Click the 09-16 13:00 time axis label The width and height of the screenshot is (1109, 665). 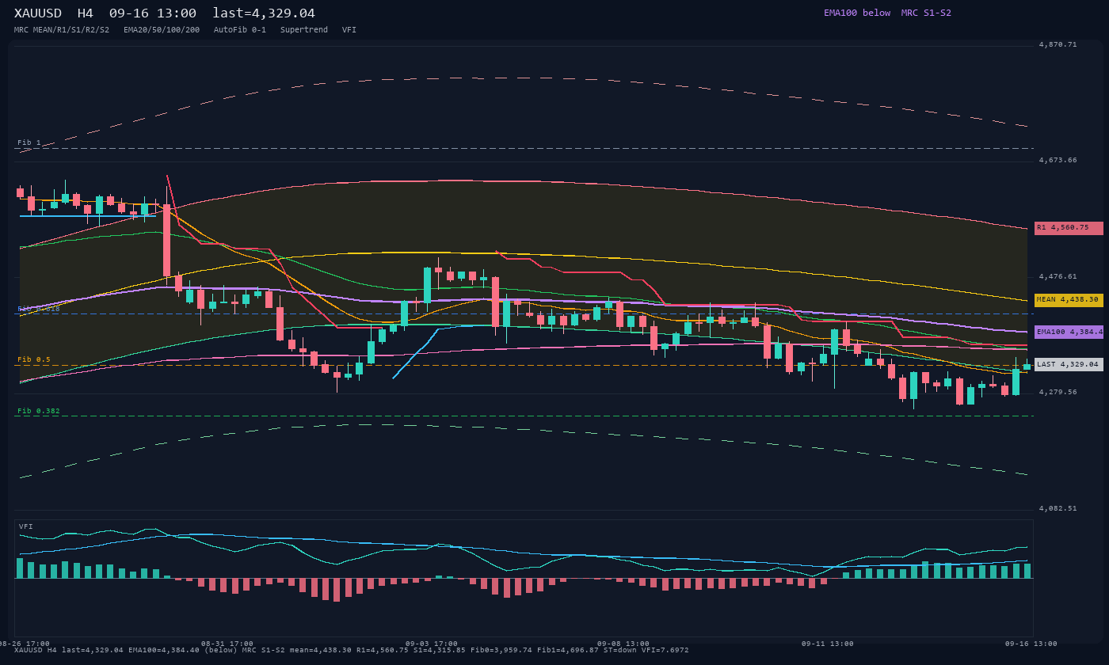[1031, 644]
